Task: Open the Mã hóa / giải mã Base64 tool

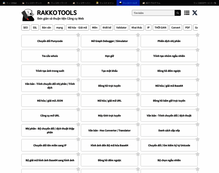Action: coord(169,86)
